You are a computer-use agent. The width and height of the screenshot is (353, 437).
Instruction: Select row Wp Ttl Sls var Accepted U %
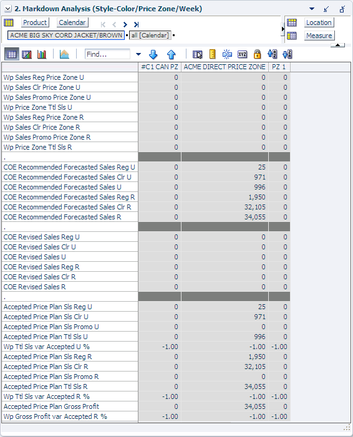click(70, 347)
